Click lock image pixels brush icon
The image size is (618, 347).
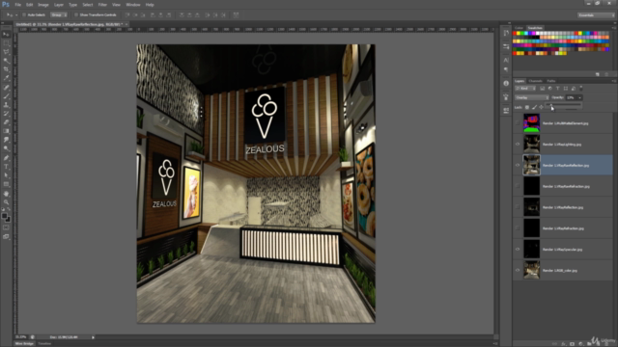534,107
